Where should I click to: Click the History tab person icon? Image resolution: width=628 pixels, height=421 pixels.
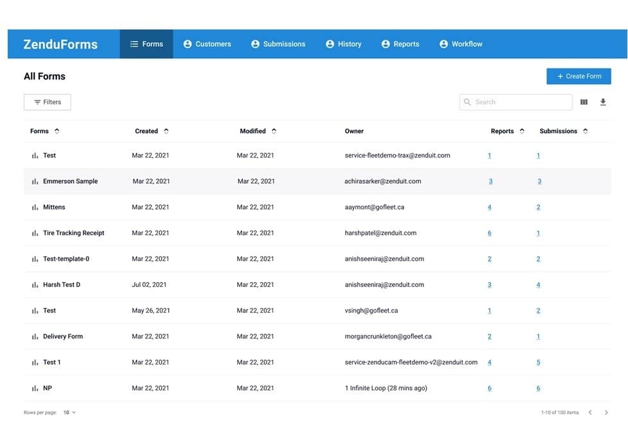click(x=330, y=44)
